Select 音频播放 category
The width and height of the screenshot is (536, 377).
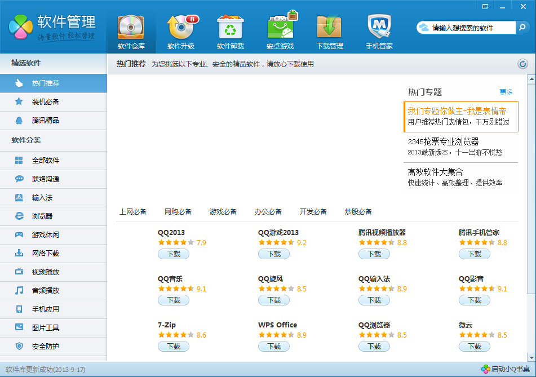54,291
